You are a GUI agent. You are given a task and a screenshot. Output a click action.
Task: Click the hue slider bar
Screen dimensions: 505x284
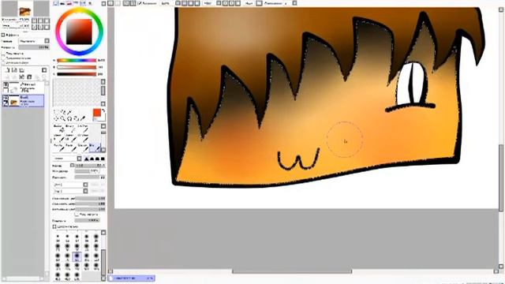[77, 60]
